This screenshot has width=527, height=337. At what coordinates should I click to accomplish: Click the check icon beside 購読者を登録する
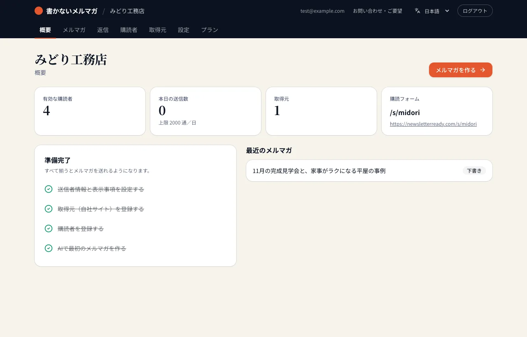(x=49, y=229)
